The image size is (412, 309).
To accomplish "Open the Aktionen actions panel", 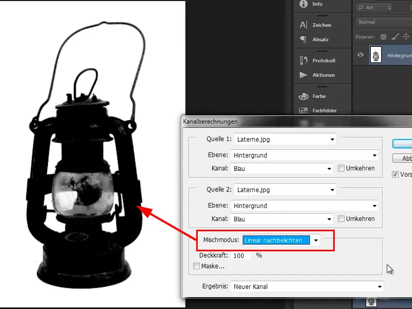I will pyautogui.click(x=317, y=75).
